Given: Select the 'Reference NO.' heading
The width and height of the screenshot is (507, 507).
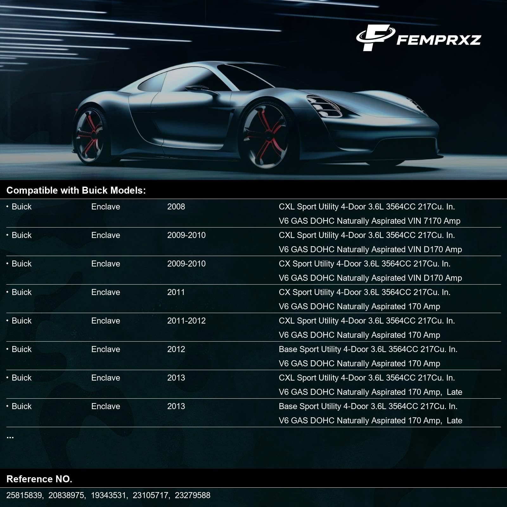Looking at the screenshot, I should tap(39, 479).
